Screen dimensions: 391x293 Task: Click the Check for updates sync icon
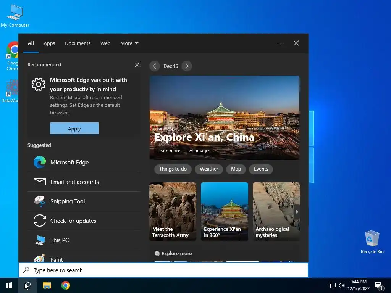tap(40, 221)
